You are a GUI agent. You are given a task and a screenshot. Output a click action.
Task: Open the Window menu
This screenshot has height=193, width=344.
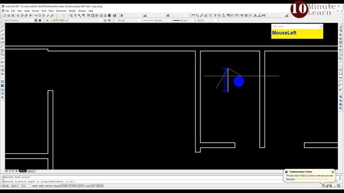[82, 11]
